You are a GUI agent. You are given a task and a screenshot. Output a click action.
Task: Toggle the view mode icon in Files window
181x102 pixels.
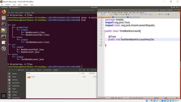[84, 70]
